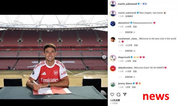Open the 3.8万次赞 likes list

coord(115,100)
